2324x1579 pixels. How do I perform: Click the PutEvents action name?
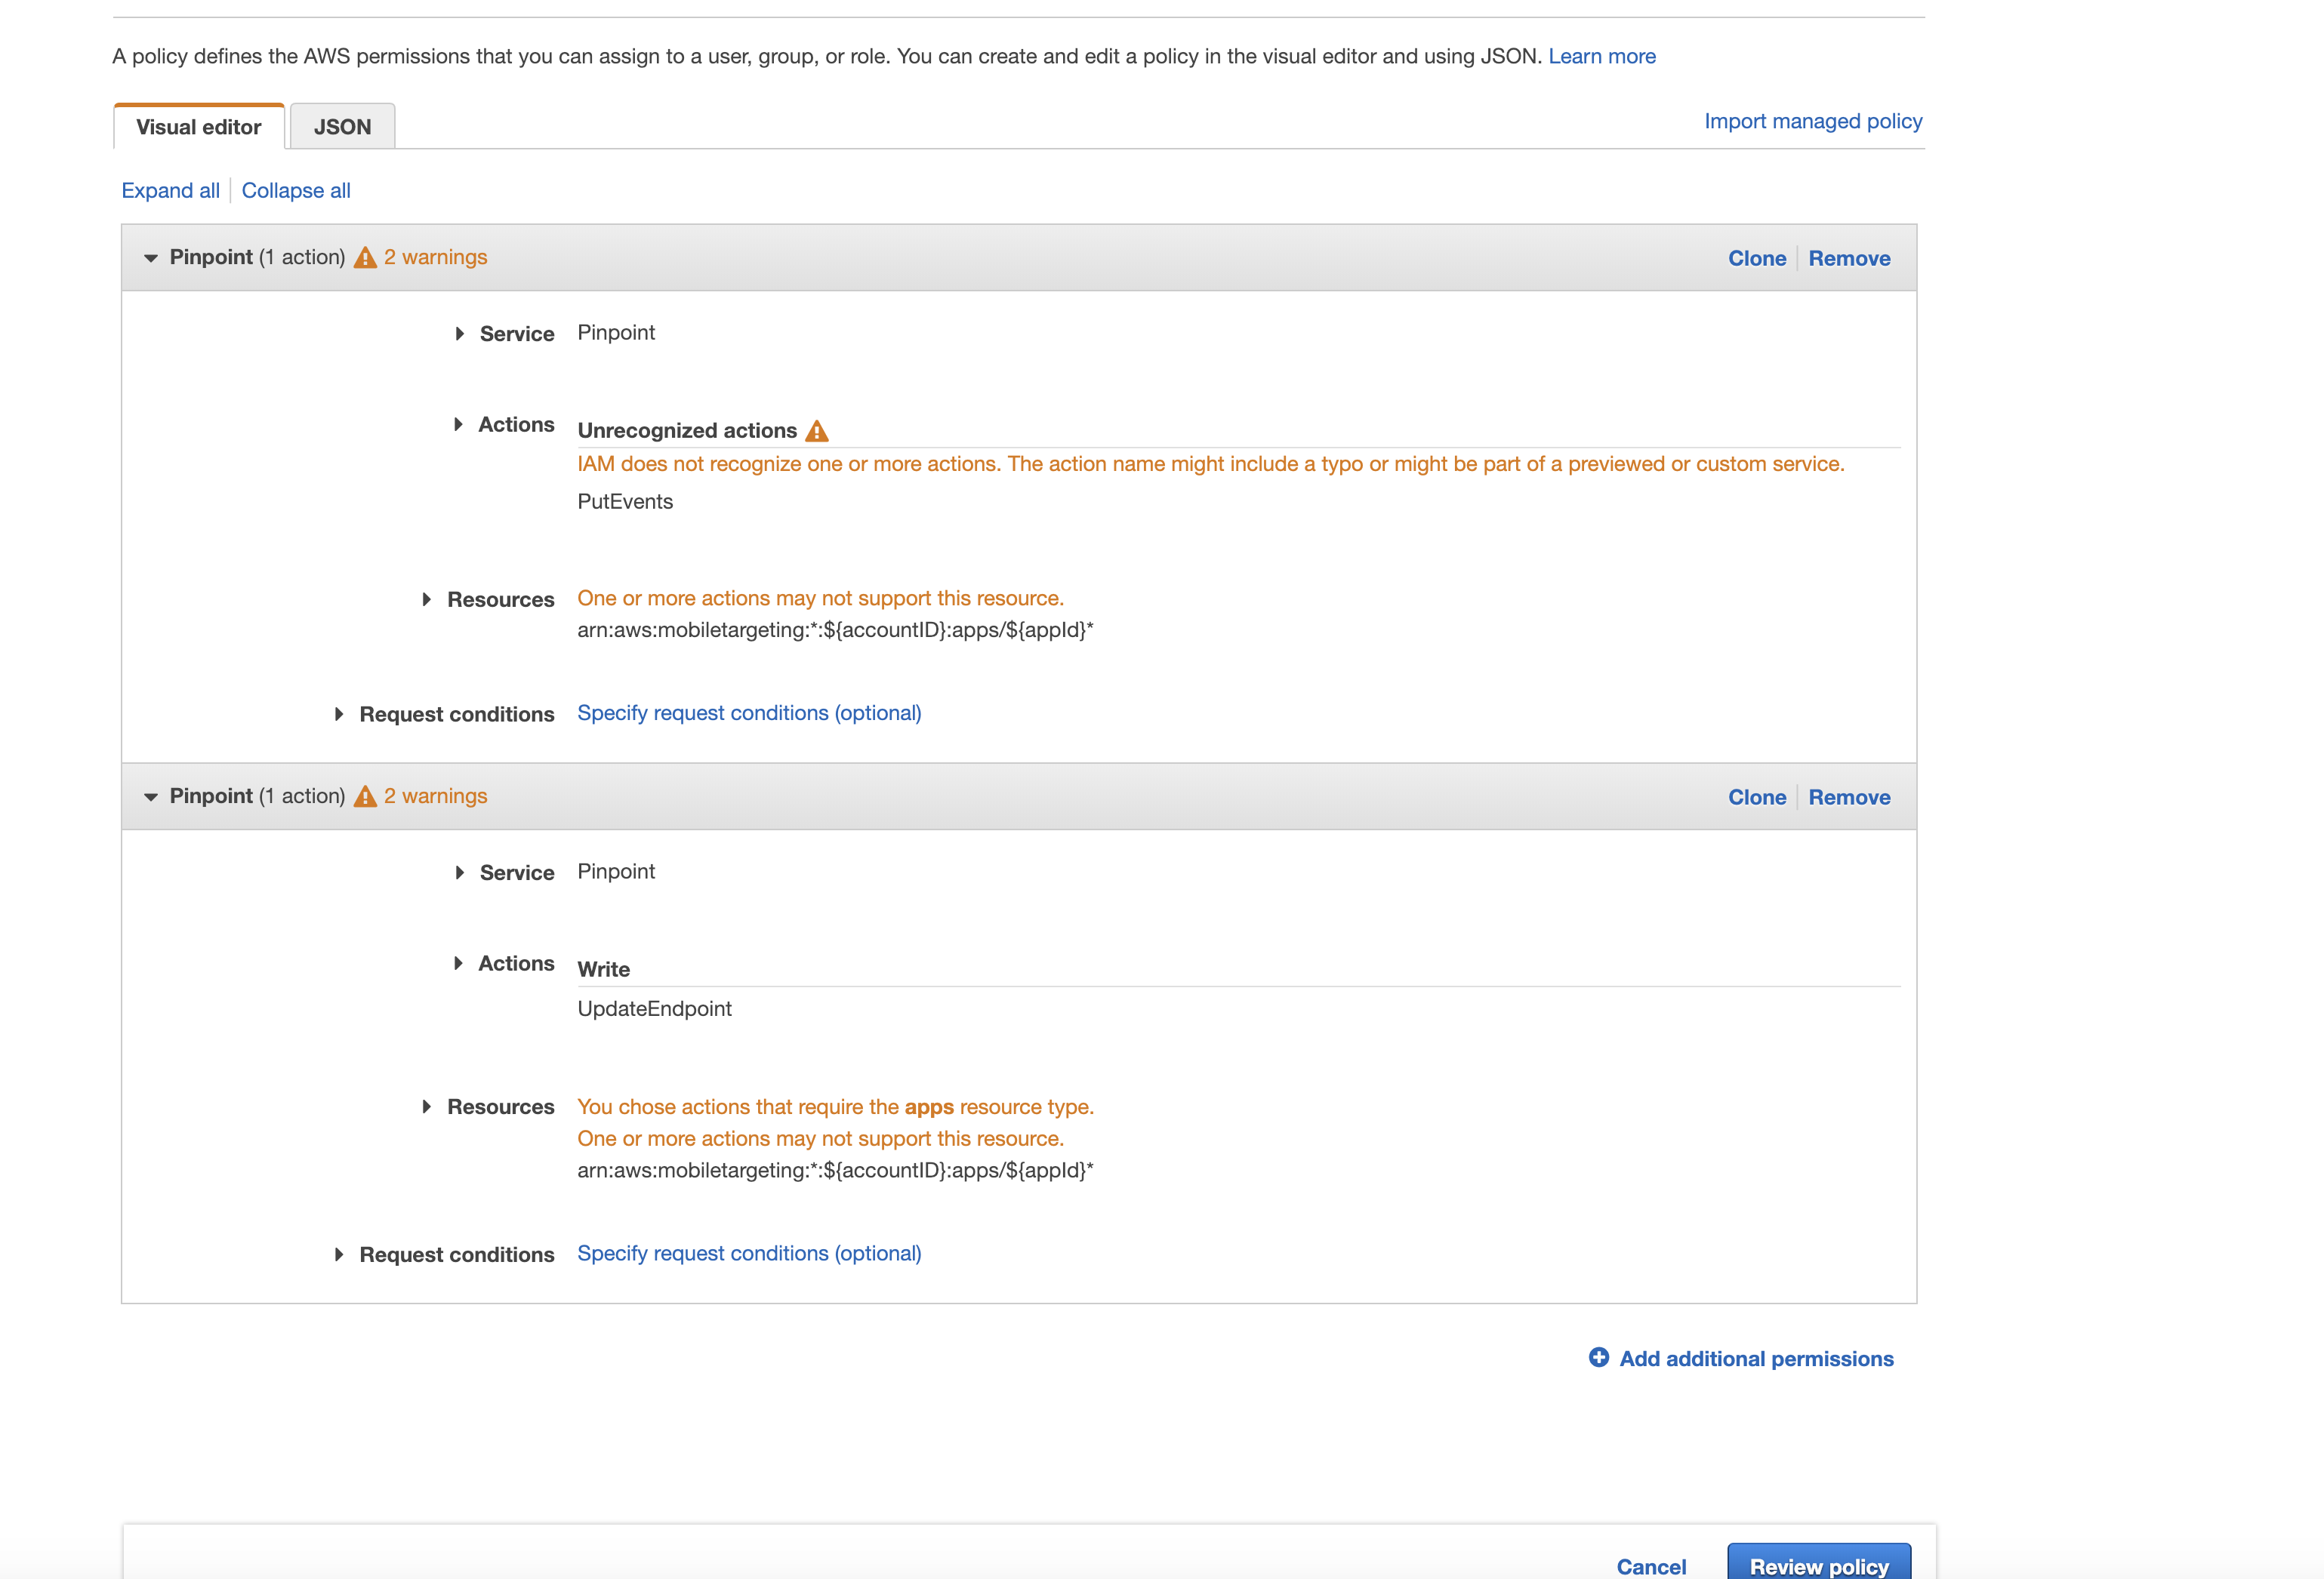pyautogui.click(x=625, y=502)
